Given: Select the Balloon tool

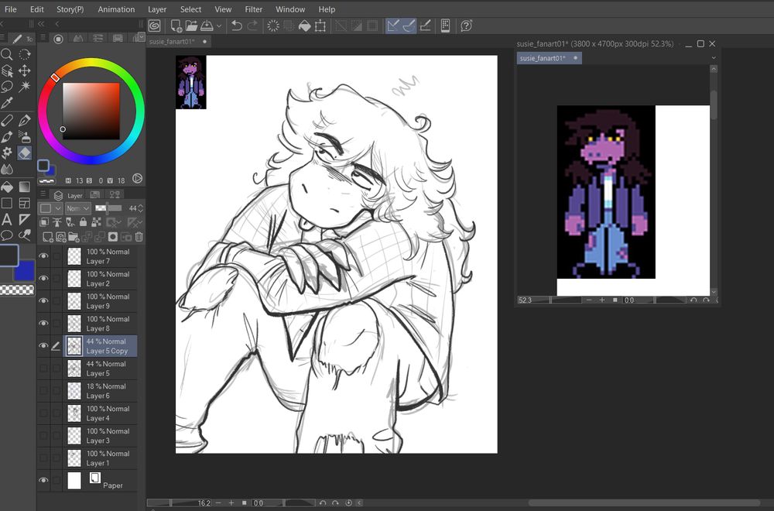Looking at the screenshot, I should pyautogui.click(x=7, y=235).
